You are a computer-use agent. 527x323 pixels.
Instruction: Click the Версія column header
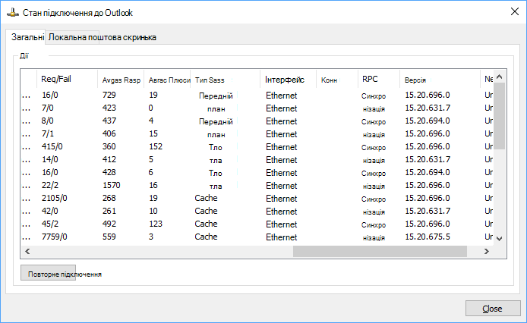tap(440, 80)
